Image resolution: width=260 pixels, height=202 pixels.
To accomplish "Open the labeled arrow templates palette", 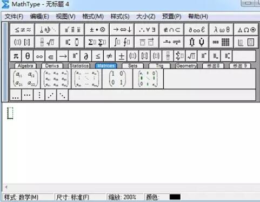I will point(172,42).
